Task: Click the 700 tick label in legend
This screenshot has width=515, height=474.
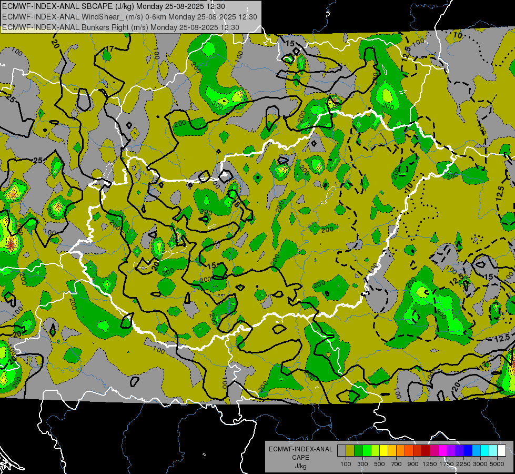Action: coord(397,464)
